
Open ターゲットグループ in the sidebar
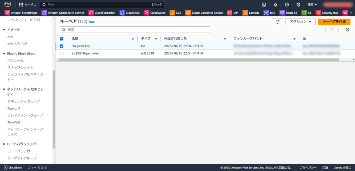point(22,158)
